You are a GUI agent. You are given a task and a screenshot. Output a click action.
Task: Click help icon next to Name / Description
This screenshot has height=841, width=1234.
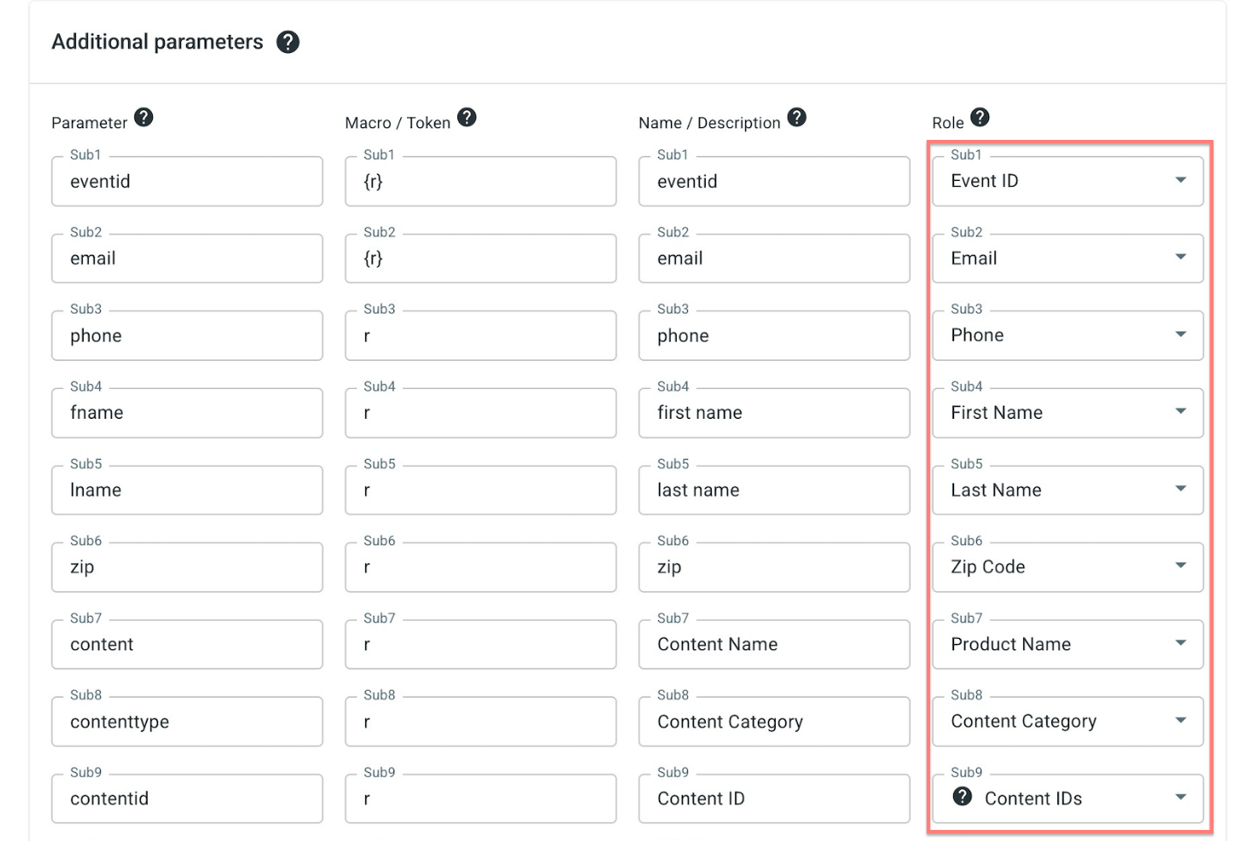796,117
